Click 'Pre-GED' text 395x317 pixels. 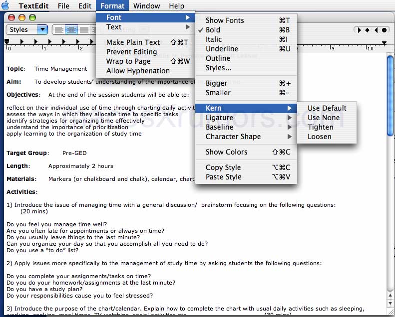74,153
